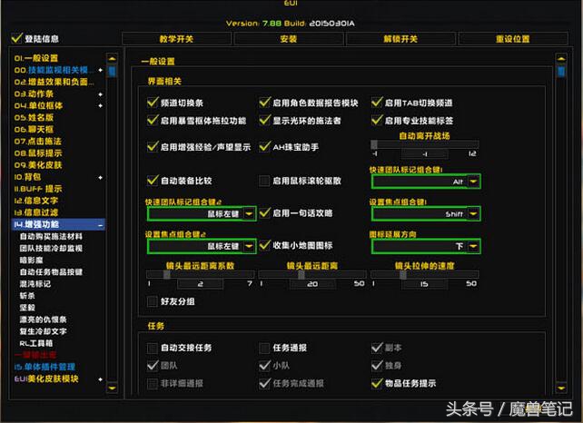Click 镜头最远距离 value box showing 20

pyautogui.click(x=312, y=284)
